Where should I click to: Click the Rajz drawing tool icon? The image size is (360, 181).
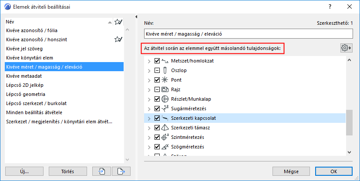pyautogui.click(x=165, y=89)
